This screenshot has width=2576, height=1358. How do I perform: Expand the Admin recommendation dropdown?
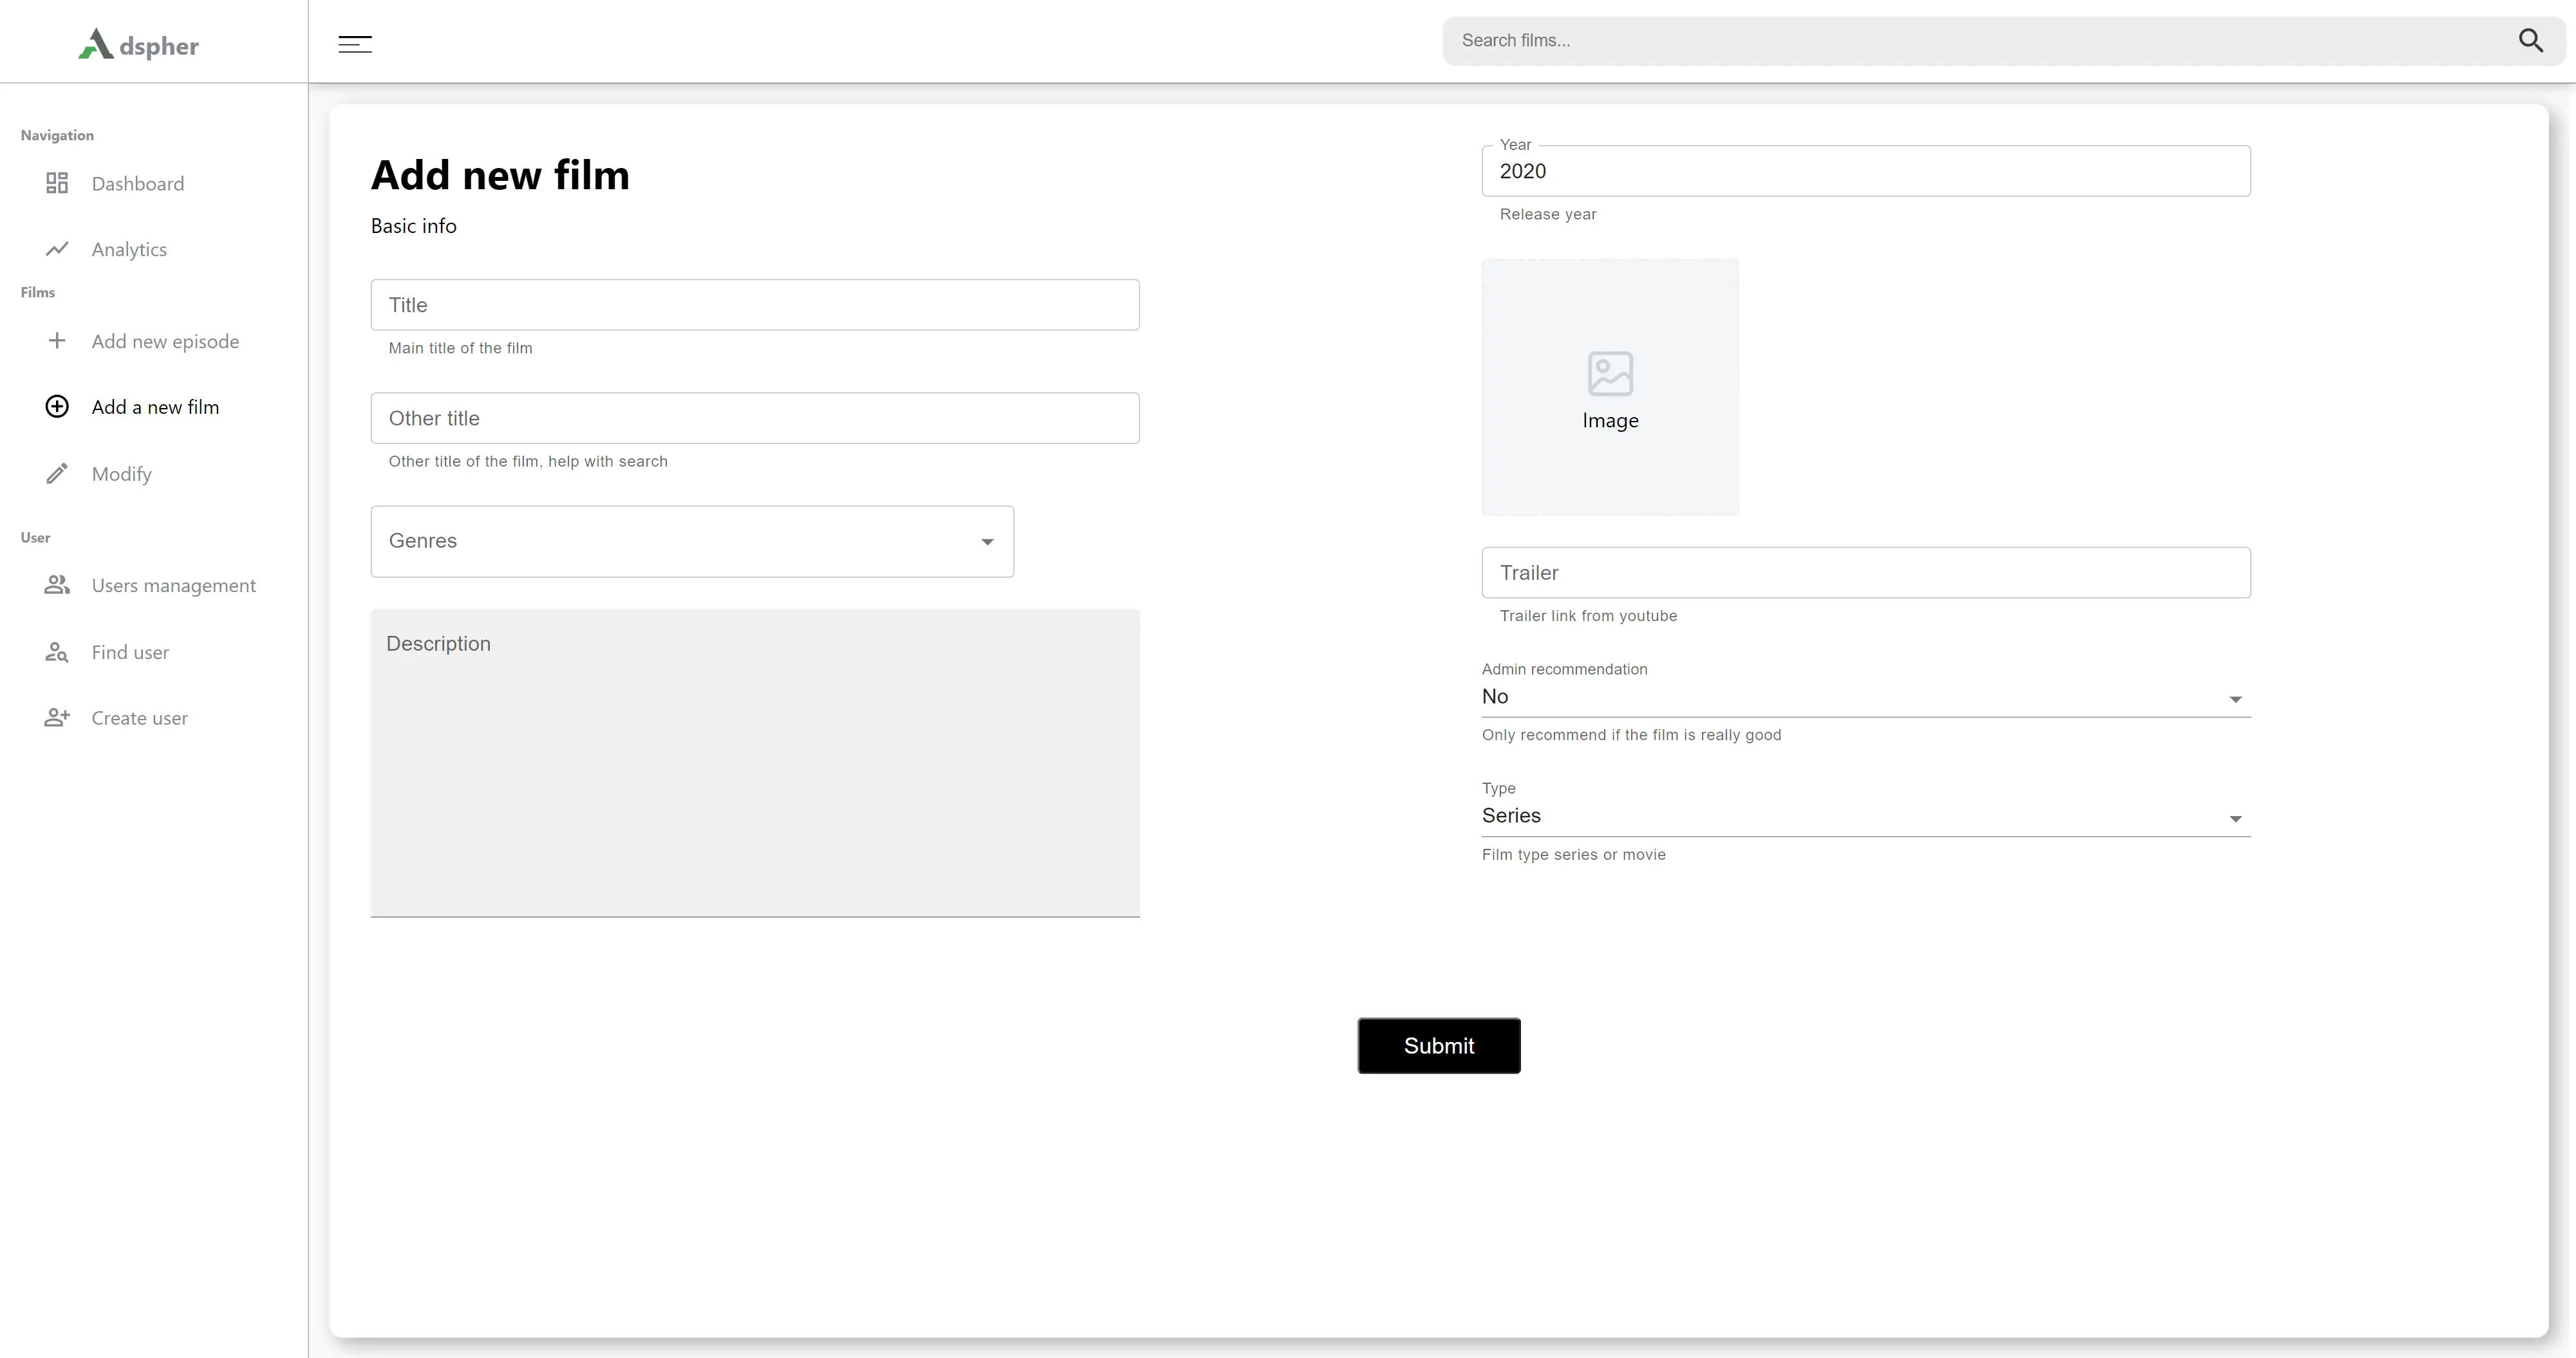1865,697
